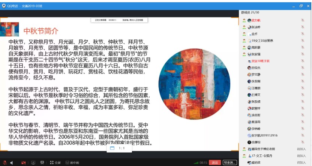This screenshot has height=166, width=312.
Task: Select member name 涂思哲
Action: [x=256, y=115]
